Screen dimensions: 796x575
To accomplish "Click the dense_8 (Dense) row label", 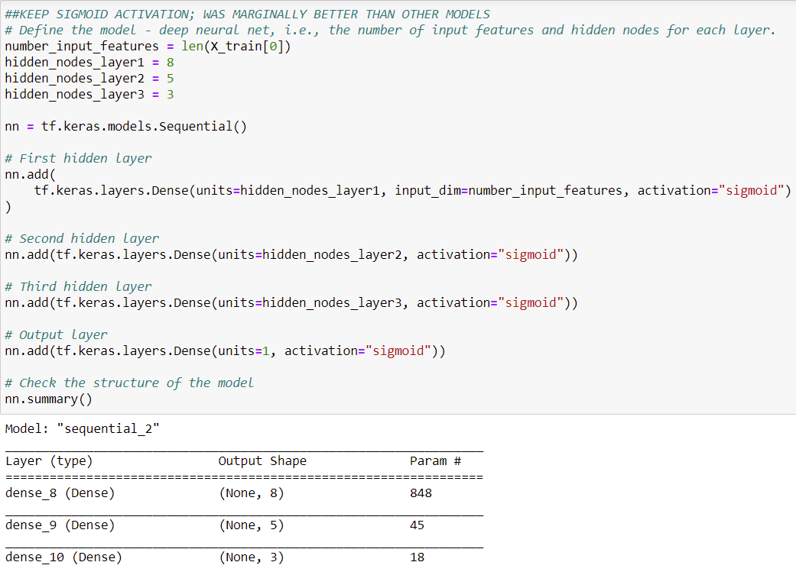I will tap(60, 493).
